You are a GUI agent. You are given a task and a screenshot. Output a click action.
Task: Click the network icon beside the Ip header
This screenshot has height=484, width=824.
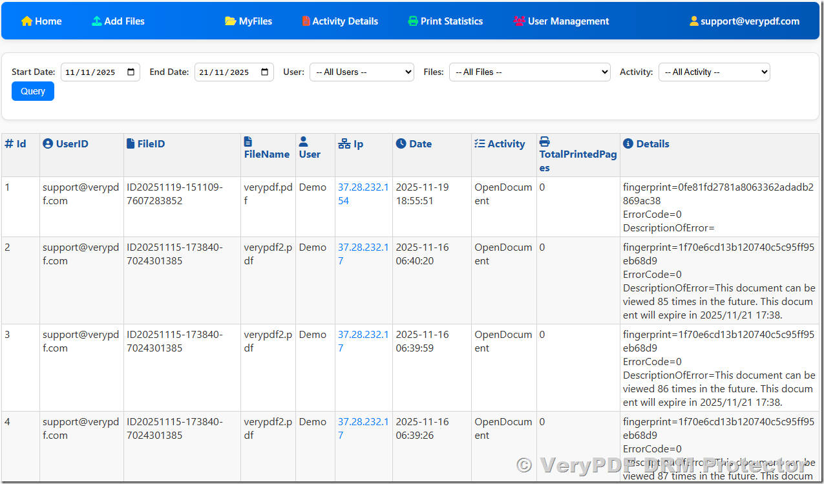point(344,143)
